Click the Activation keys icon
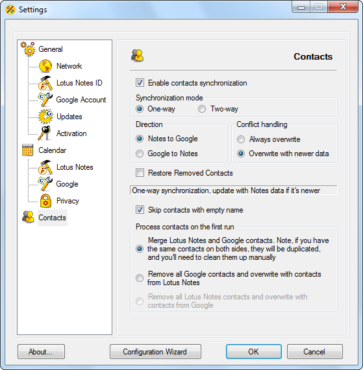This screenshot has width=363, height=370. coord(45,133)
